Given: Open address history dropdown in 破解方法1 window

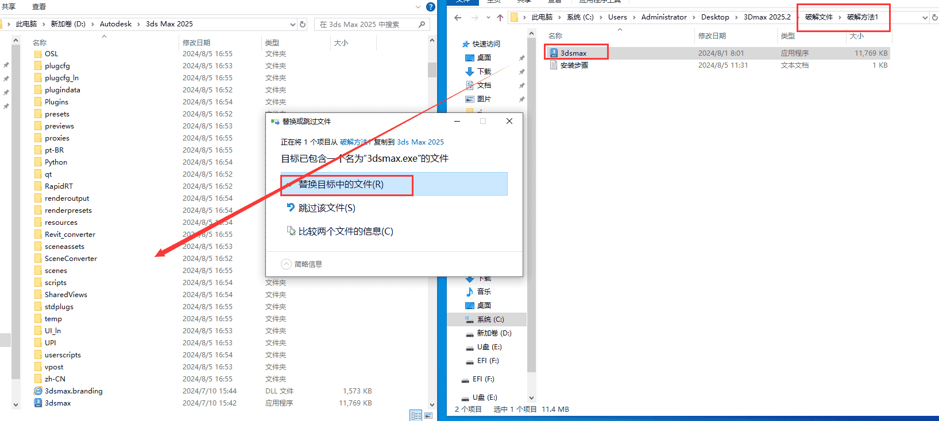Looking at the screenshot, I should (x=925, y=17).
